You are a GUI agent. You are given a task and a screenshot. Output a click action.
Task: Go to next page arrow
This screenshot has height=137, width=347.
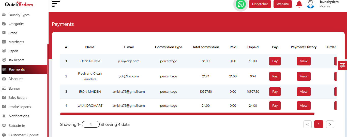pos(330,124)
